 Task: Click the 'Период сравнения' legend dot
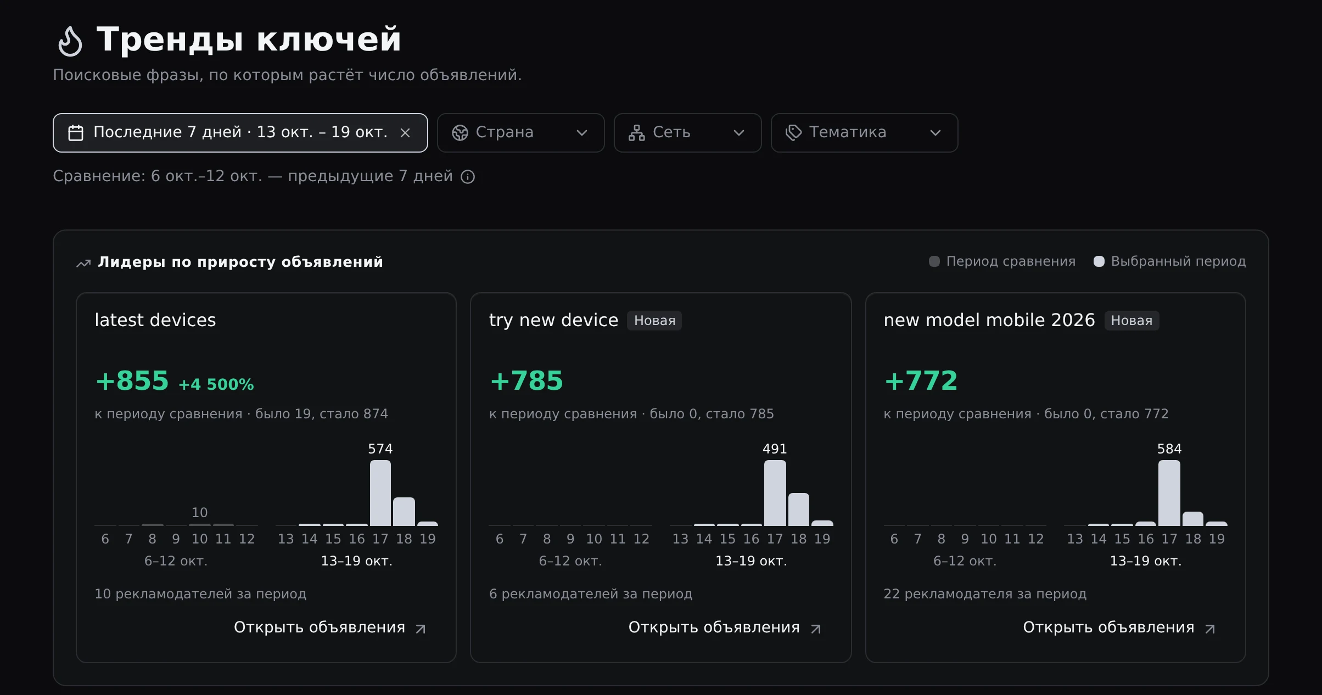pos(934,261)
